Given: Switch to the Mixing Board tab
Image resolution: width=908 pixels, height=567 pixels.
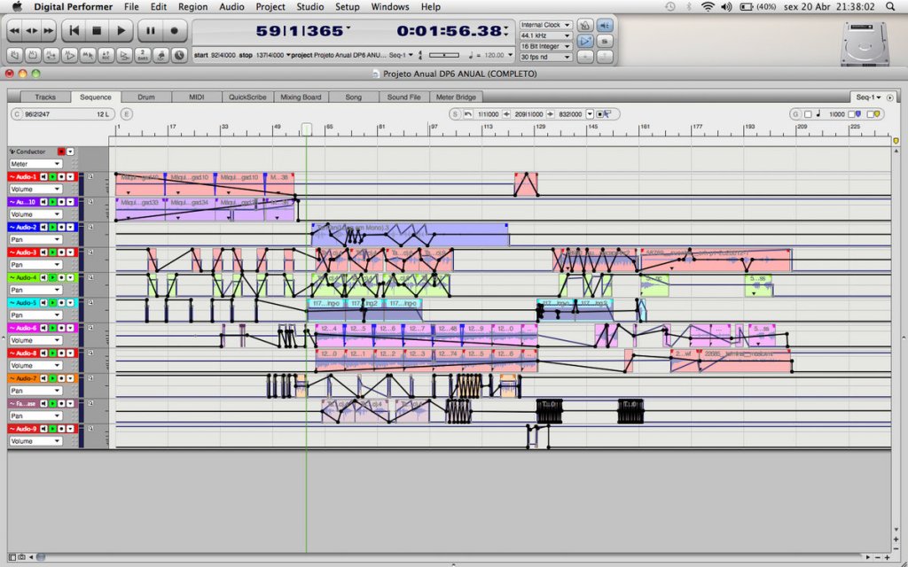Looking at the screenshot, I should pyautogui.click(x=301, y=97).
